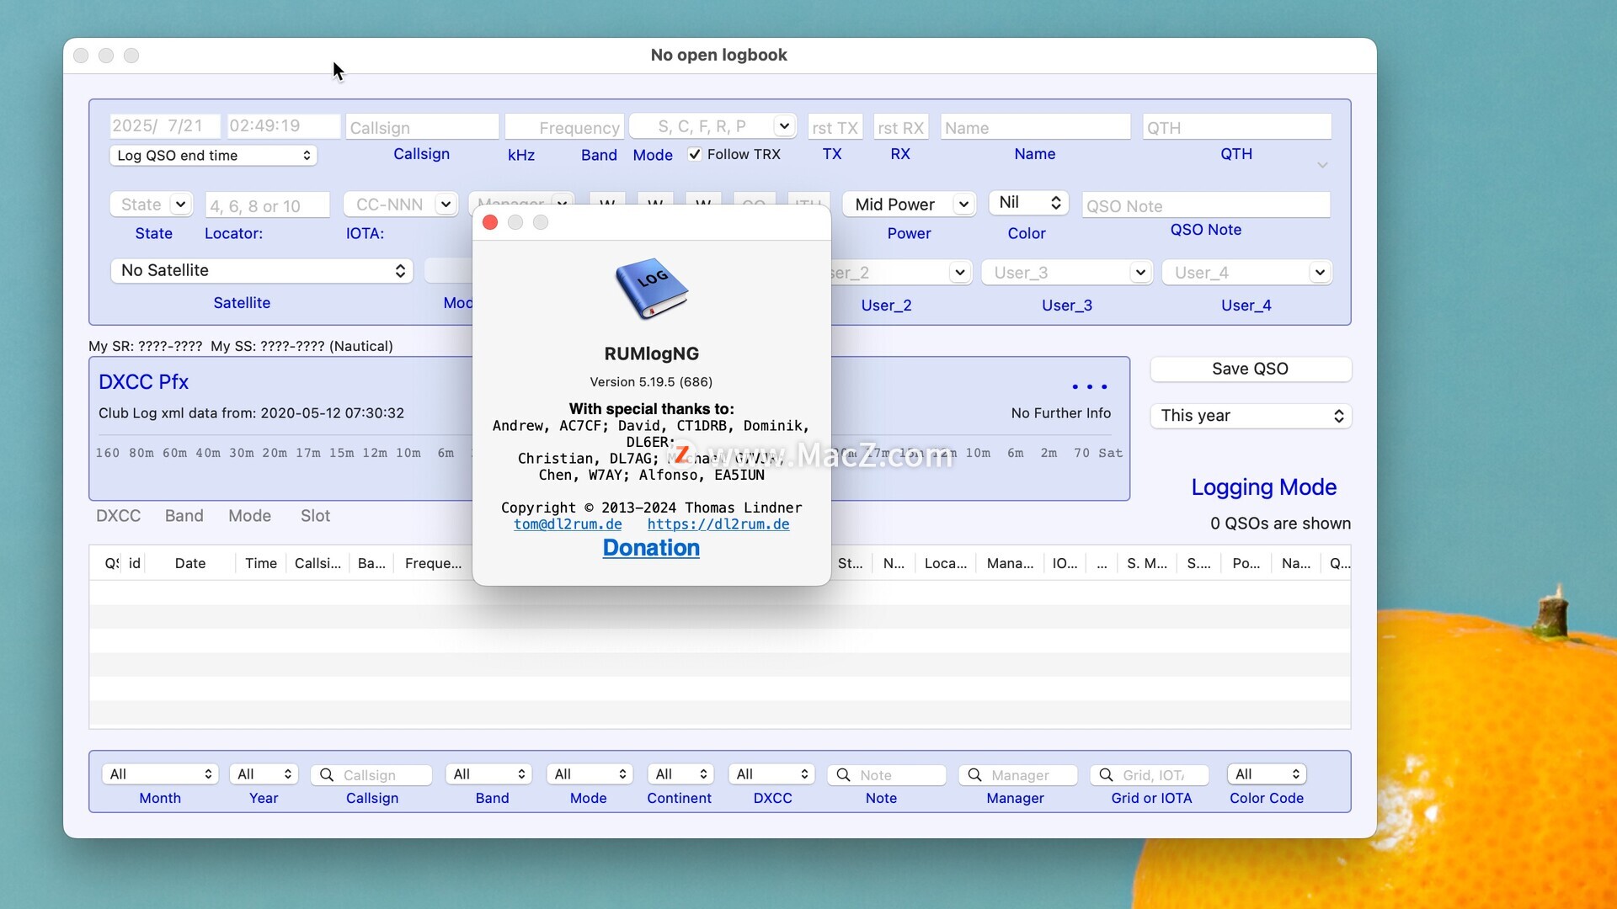Click the three blue dots more-info icon
The height and width of the screenshot is (909, 1617).
pyautogui.click(x=1090, y=386)
